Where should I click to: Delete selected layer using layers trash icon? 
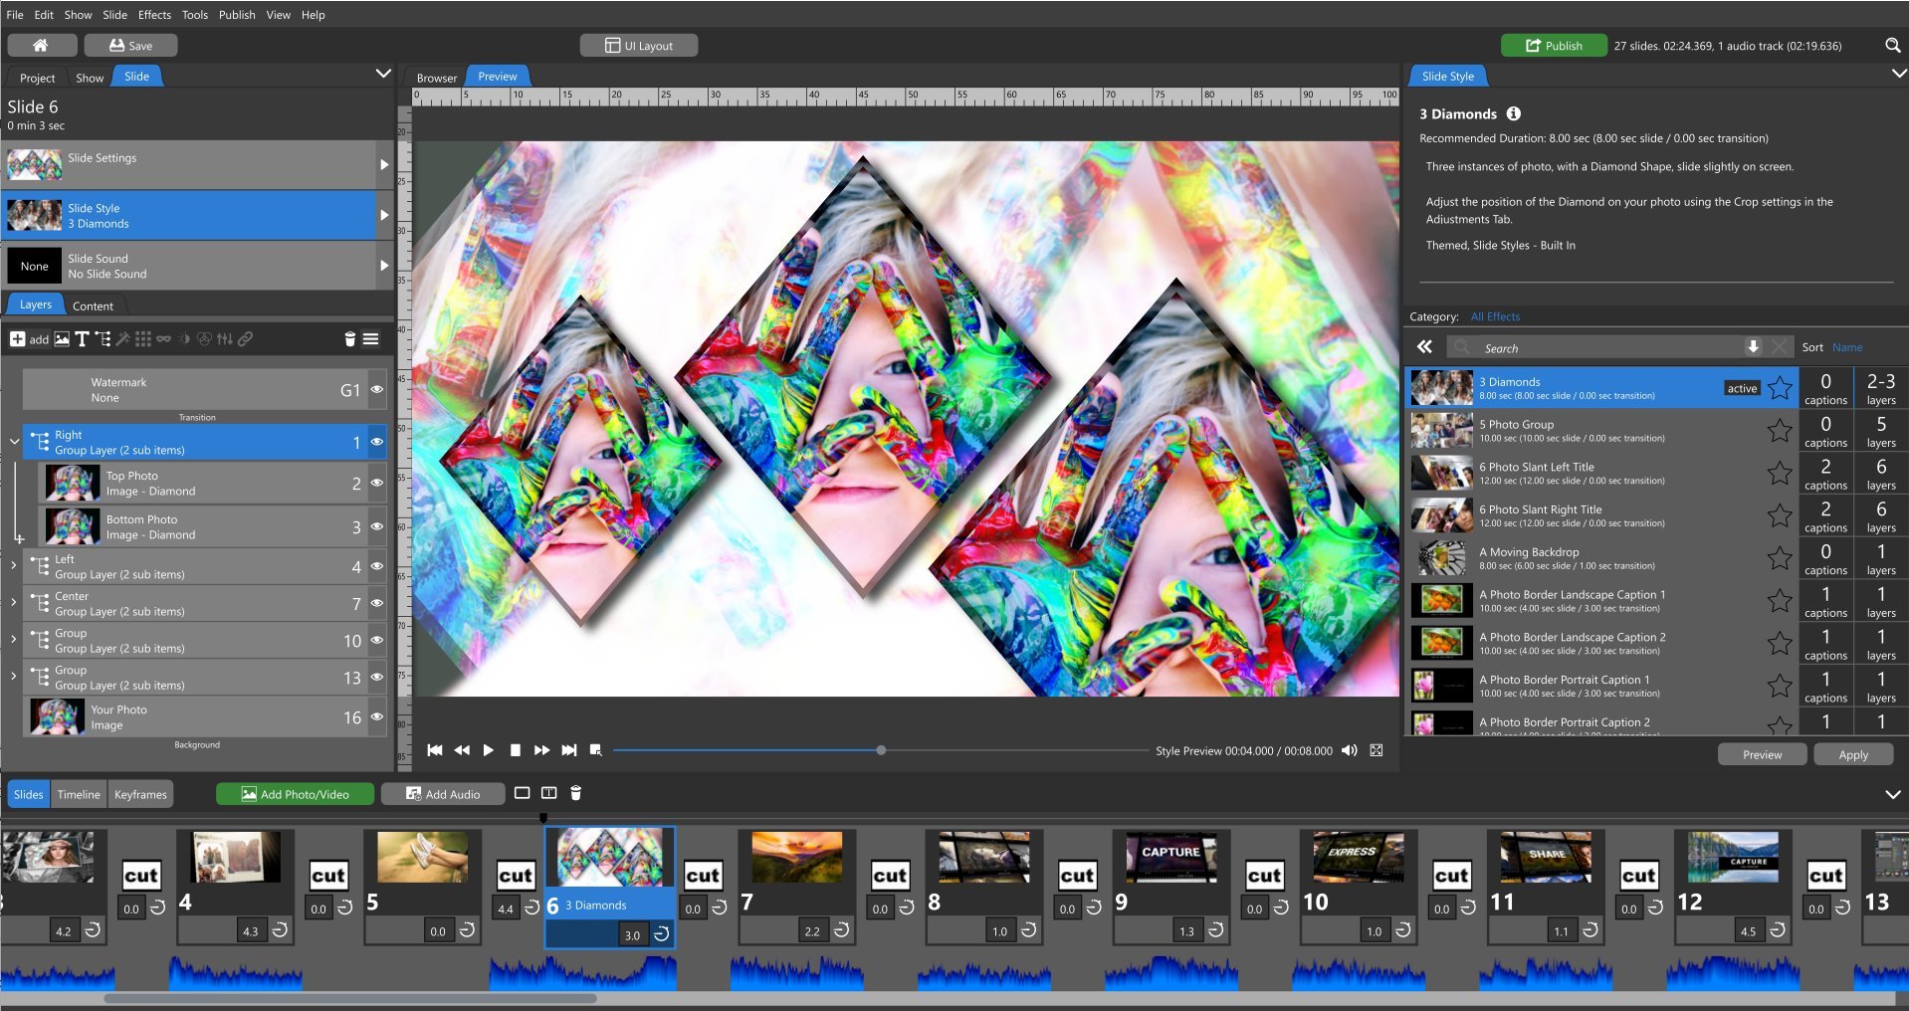pos(349,339)
